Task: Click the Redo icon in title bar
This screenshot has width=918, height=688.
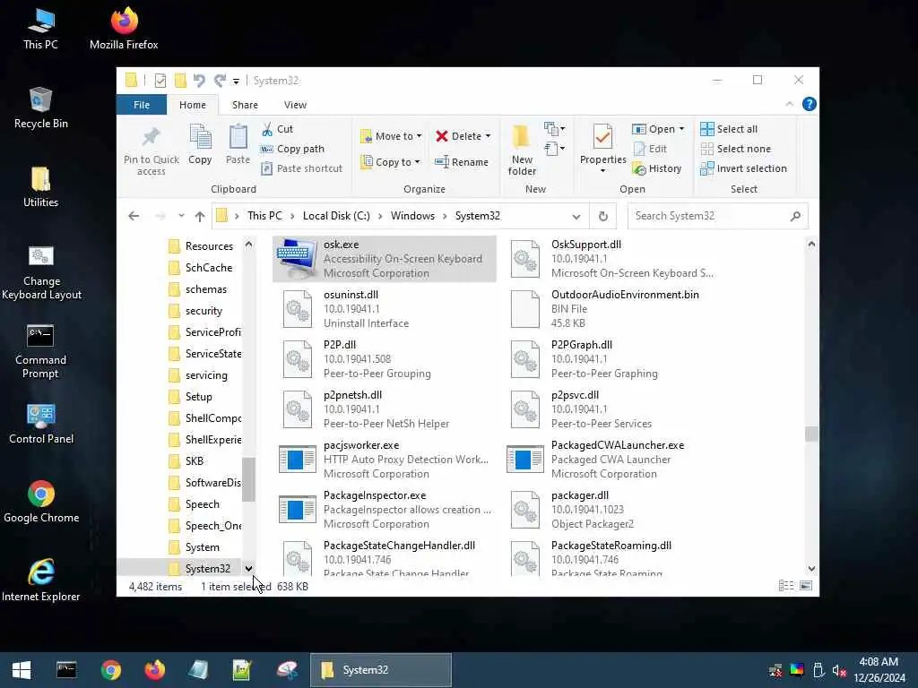Action: [220, 80]
